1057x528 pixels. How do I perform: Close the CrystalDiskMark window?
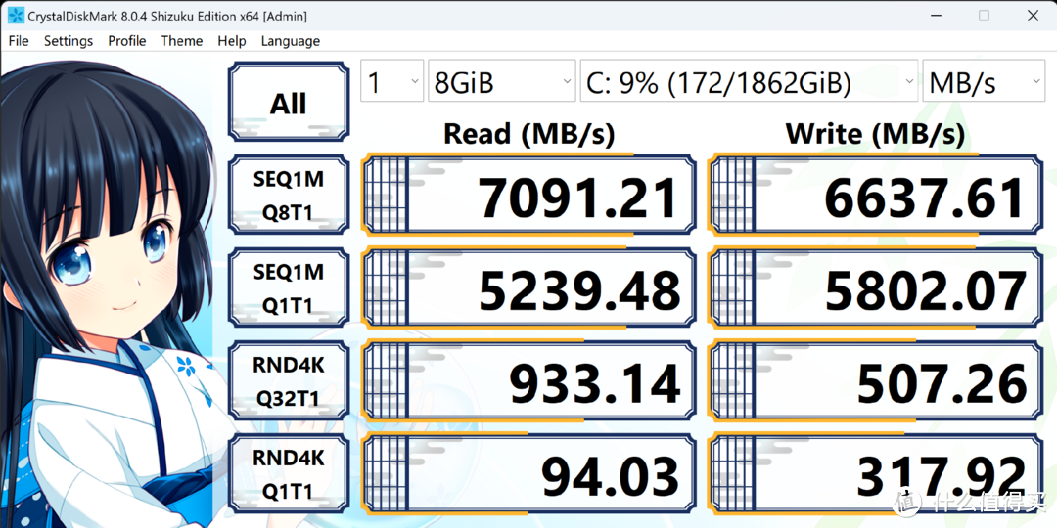tap(1033, 15)
